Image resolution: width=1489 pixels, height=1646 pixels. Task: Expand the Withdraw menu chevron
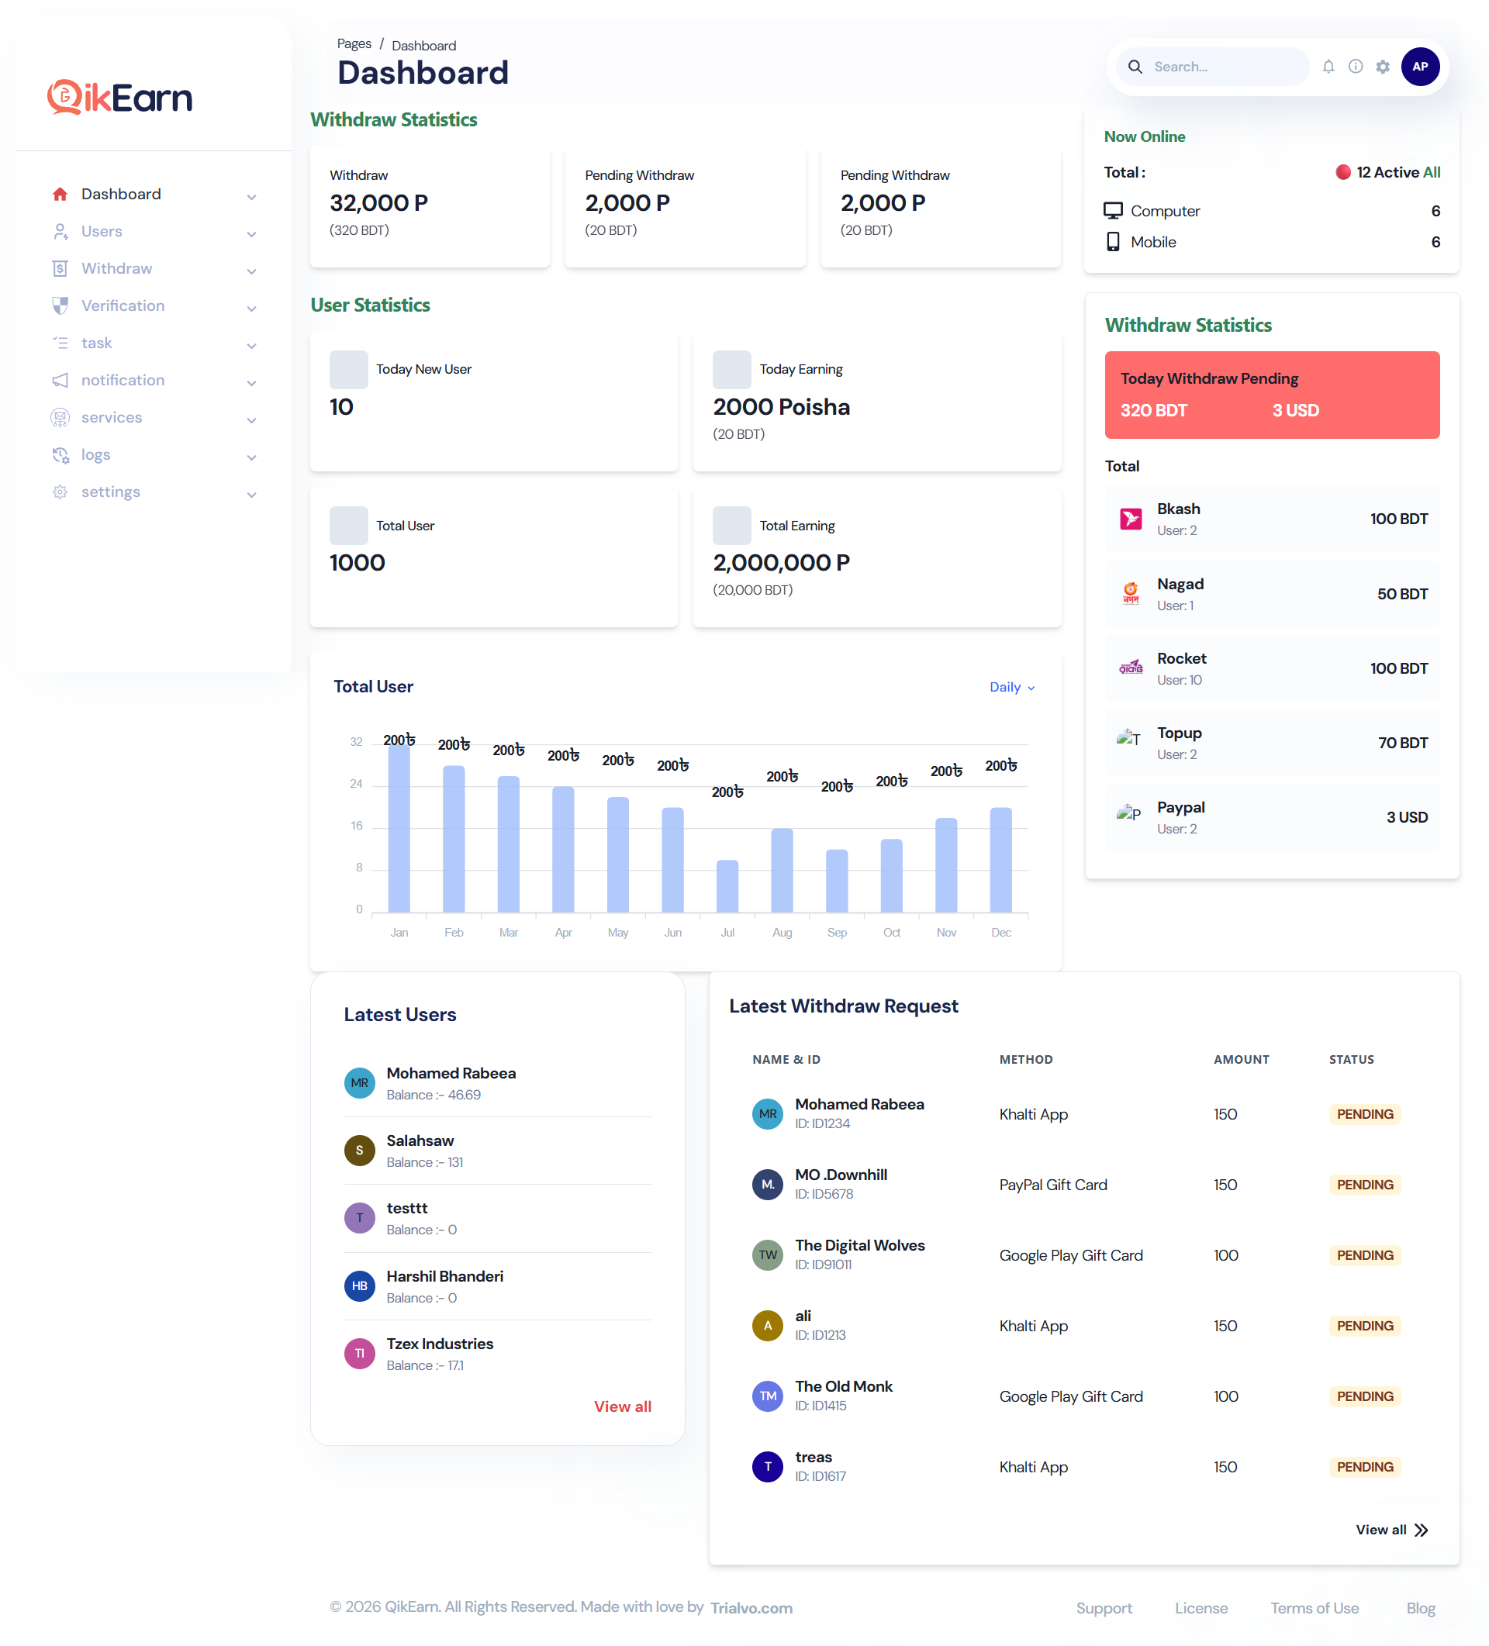(251, 272)
